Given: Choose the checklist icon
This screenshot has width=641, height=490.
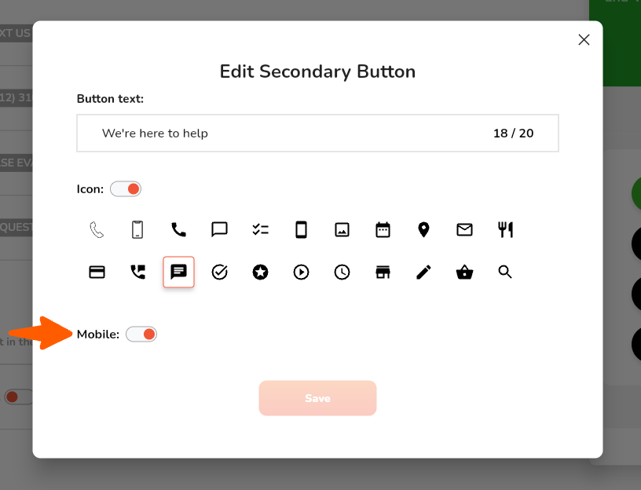Looking at the screenshot, I should [x=261, y=229].
